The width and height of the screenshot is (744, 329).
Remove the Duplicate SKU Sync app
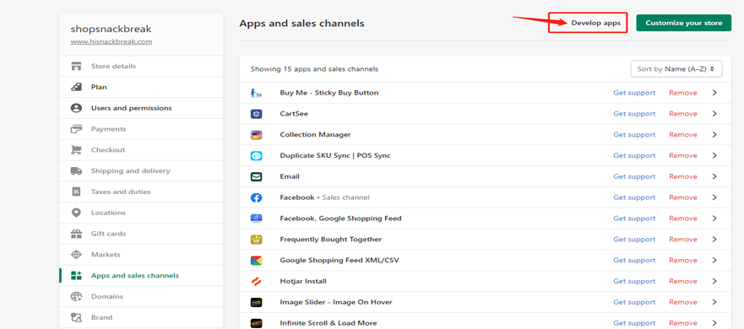tap(683, 155)
